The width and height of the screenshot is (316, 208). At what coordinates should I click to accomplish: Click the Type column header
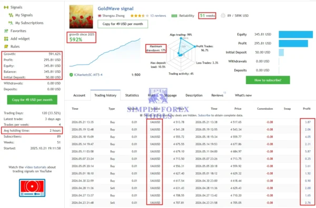pos(112,109)
